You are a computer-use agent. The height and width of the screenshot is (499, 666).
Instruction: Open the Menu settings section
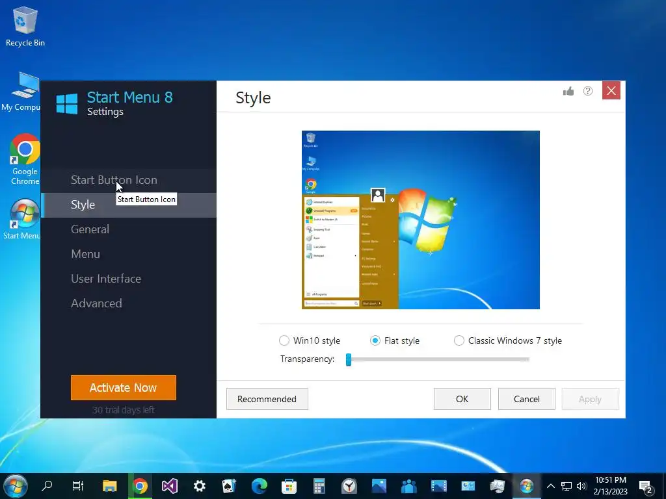click(x=129, y=254)
